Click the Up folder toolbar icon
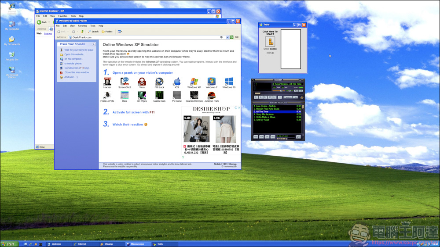This screenshot has width=440, height=247. [x=82, y=32]
